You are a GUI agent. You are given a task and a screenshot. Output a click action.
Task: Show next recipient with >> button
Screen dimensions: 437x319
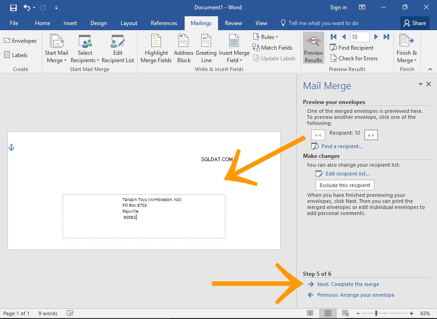(x=371, y=135)
